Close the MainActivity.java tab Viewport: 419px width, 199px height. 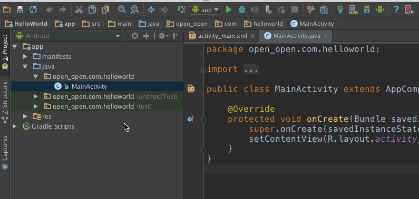326,36
